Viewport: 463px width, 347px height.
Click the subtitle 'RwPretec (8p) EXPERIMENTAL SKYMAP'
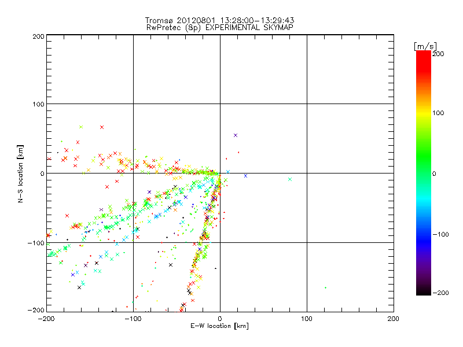click(x=219, y=28)
